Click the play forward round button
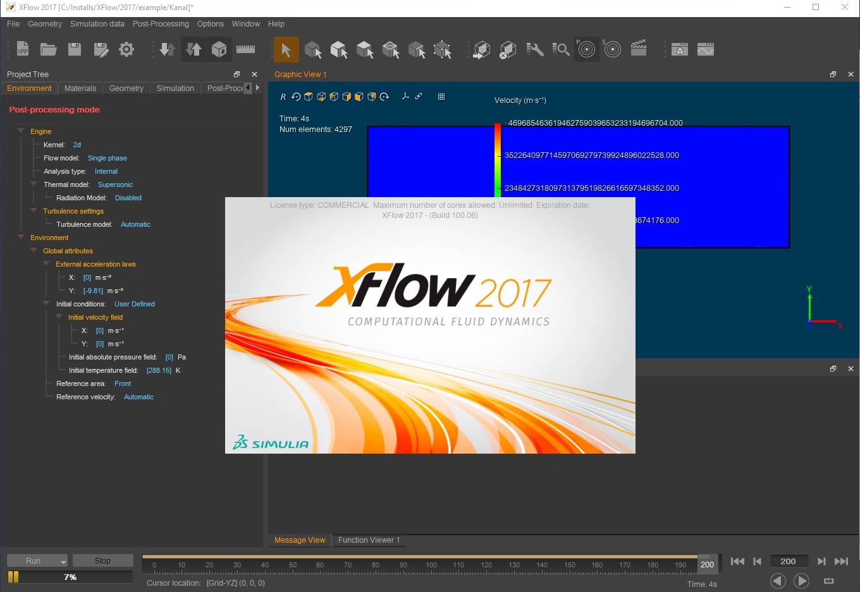This screenshot has width=860, height=592. point(801,581)
